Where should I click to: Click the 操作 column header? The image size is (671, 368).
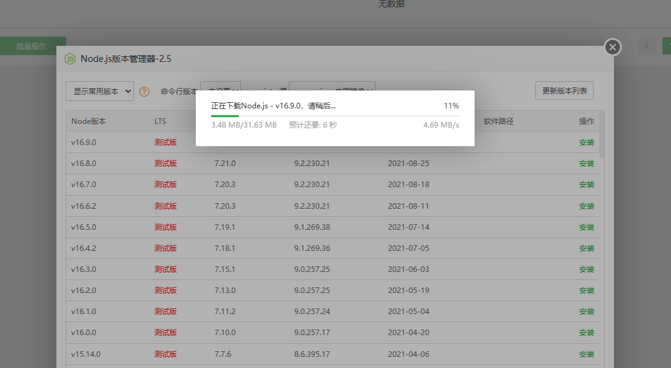586,121
